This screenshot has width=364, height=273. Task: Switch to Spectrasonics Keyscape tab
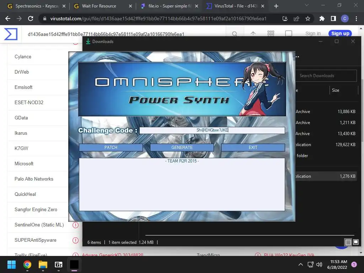(37, 6)
